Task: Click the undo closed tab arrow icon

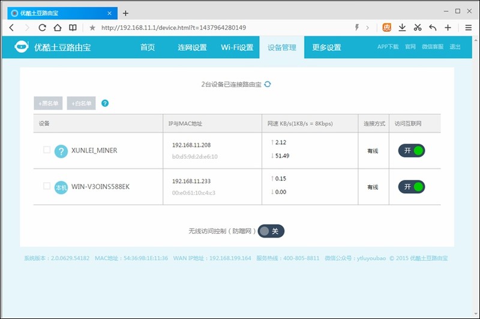Action: (x=433, y=28)
